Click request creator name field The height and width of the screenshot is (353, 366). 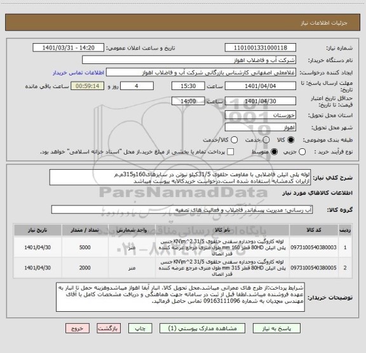(x=201, y=73)
